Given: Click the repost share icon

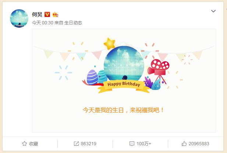Looking at the screenshot, I should coord(76,143).
